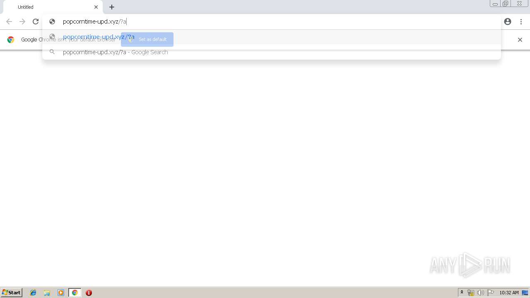Dismiss the default browser infobar
The height and width of the screenshot is (298, 530).
click(x=520, y=40)
